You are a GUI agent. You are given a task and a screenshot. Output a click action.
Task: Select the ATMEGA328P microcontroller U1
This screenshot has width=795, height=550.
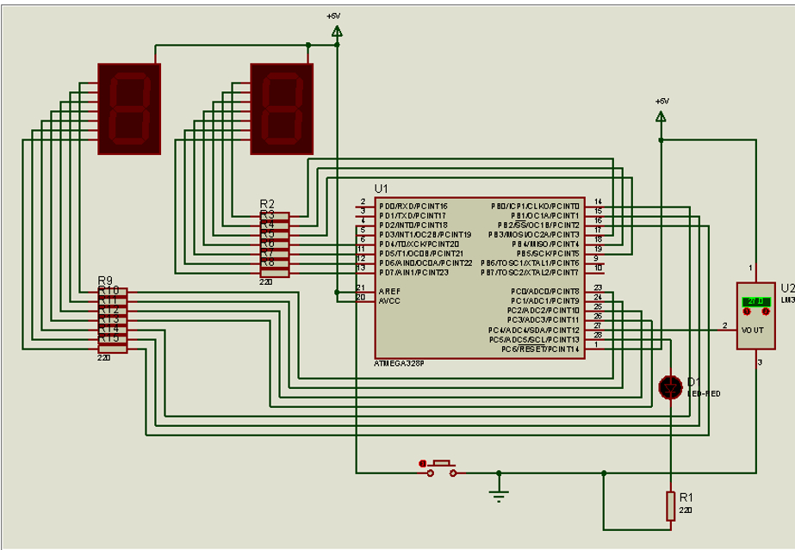(482, 275)
